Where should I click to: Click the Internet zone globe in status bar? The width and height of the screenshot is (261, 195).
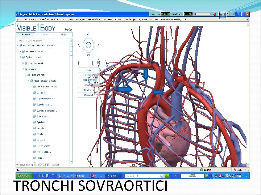[202, 170]
